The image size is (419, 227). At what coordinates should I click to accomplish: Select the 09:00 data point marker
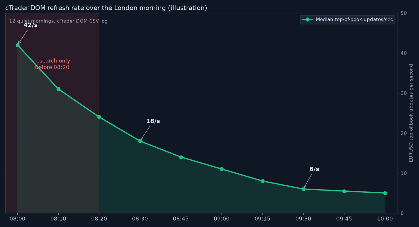pyautogui.click(x=222, y=169)
